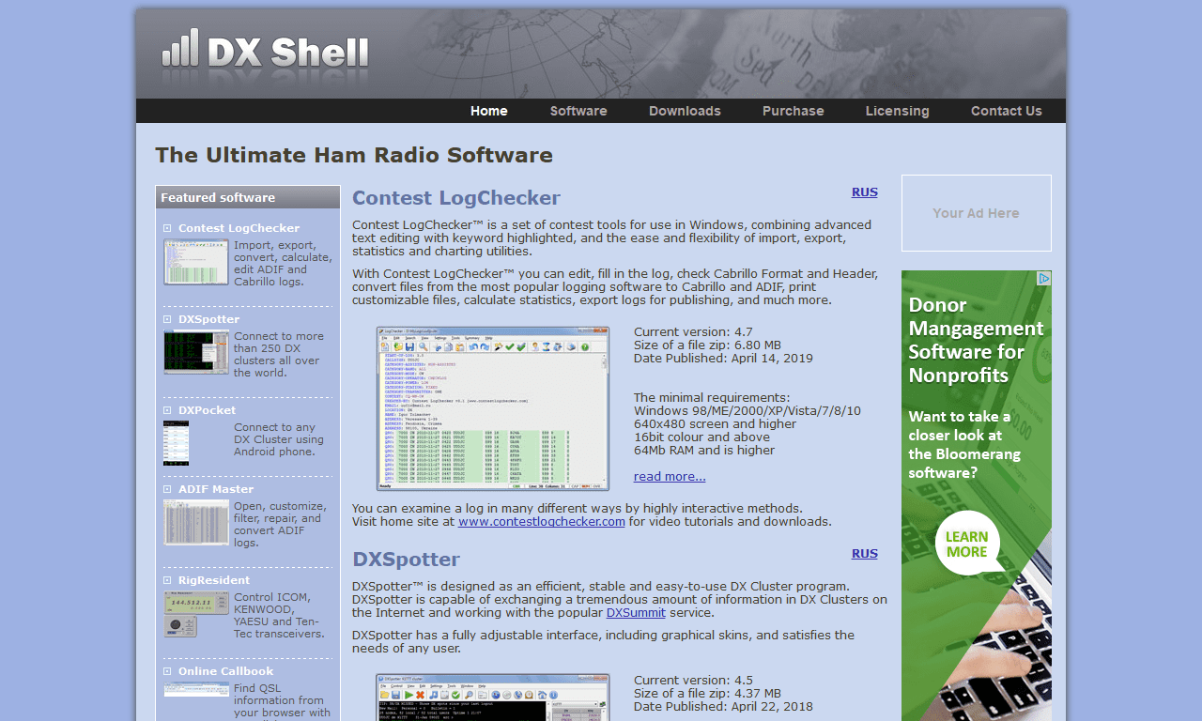Click the Contest LogChecker sidebar thumbnail
This screenshot has width=1202, height=721.
point(196,262)
